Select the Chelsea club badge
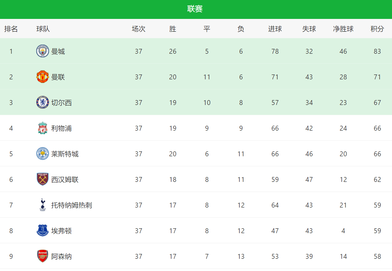Screen dimensions: 392x271 (x=42, y=102)
